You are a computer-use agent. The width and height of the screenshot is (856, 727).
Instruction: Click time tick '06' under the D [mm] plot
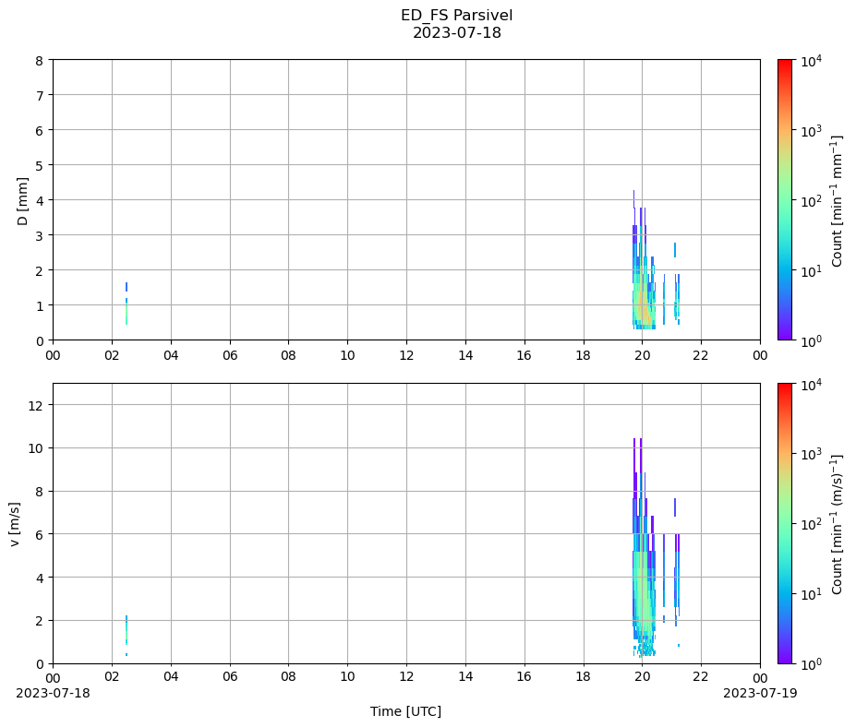230,355
